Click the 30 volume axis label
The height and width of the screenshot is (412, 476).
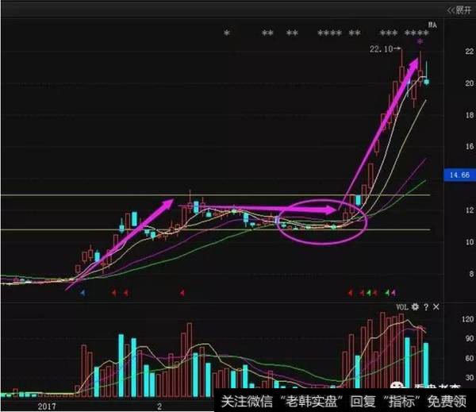(x=469, y=378)
